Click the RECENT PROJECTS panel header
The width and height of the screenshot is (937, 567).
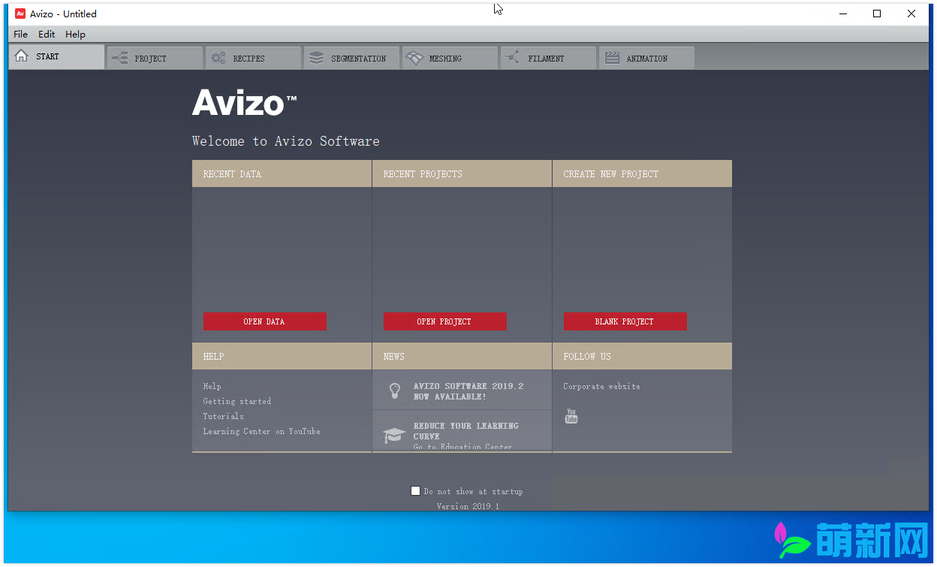(x=462, y=173)
